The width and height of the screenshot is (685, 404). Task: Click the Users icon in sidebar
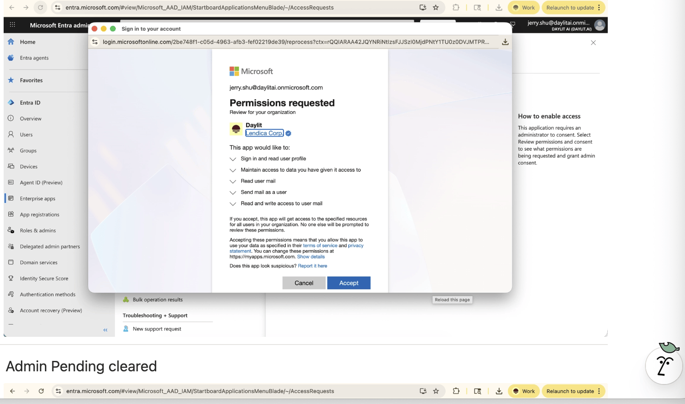tap(11, 134)
